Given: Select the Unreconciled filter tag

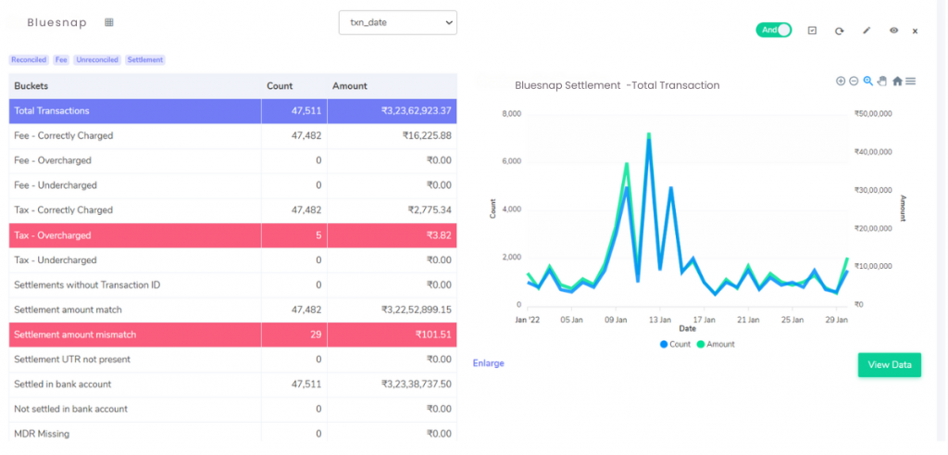Looking at the screenshot, I should pyautogui.click(x=97, y=60).
